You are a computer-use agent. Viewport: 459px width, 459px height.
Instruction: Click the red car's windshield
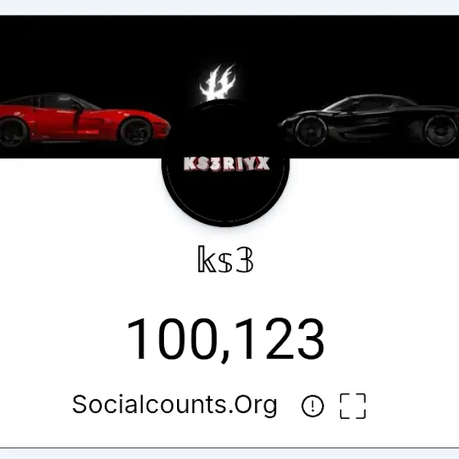click(x=87, y=102)
